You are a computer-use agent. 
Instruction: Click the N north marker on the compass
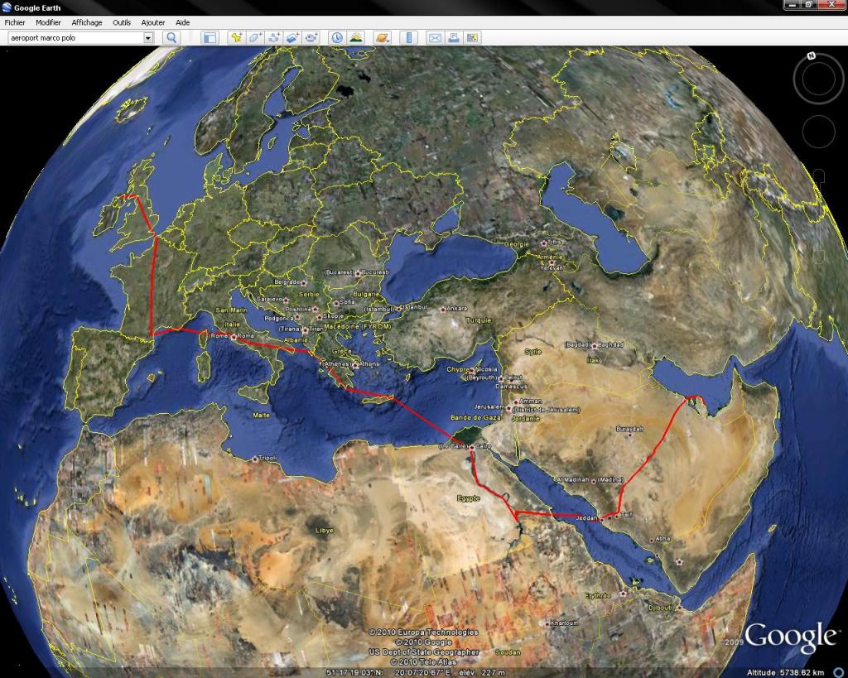click(x=812, y=55)
